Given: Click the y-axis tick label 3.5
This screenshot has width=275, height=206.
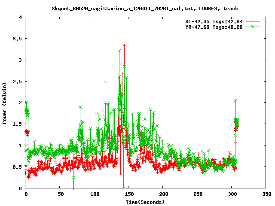Looking at the screenshot, I should 17,39.
